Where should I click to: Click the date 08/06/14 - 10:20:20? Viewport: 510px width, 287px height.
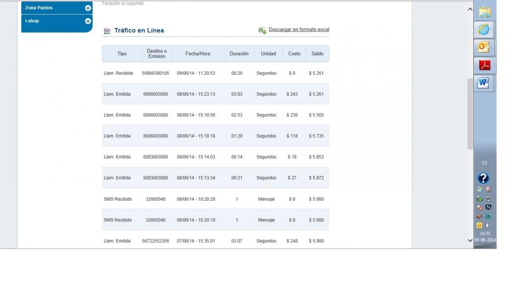[x=196, y=199]
